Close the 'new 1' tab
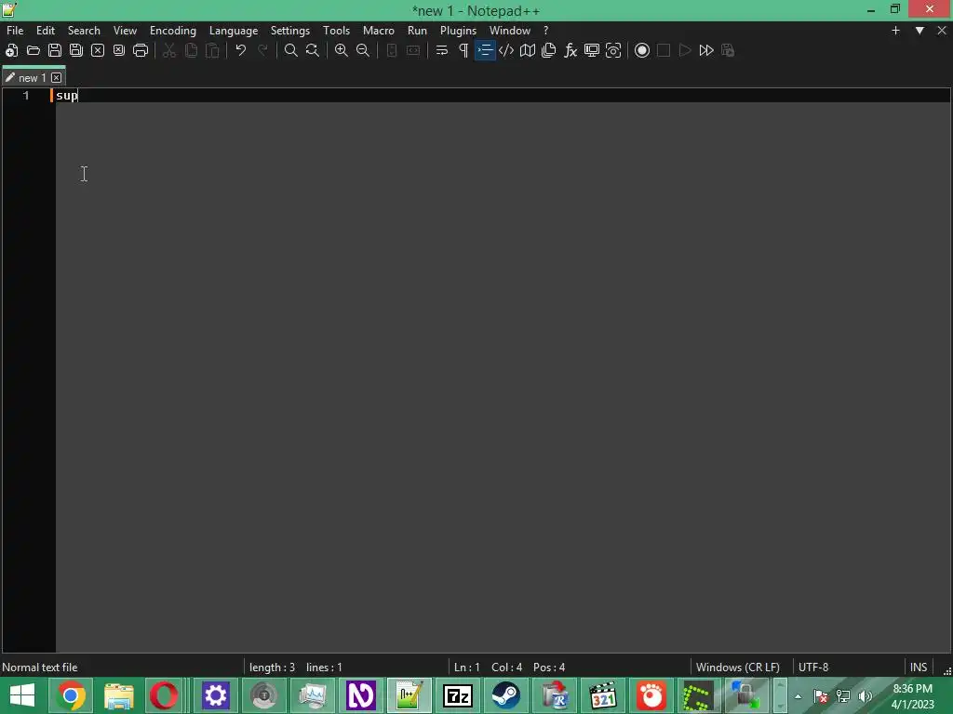Image resolution: width=953 pixels, height=714 pixels. pos(57,78)
